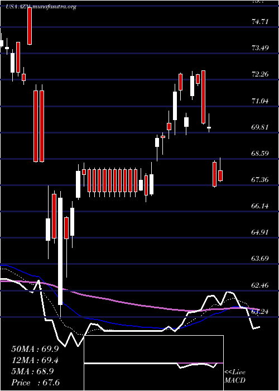The width and height of the screenshot is (279, 391).
Task: Select the 66.14 price axis label
Action: click(260, 206)
